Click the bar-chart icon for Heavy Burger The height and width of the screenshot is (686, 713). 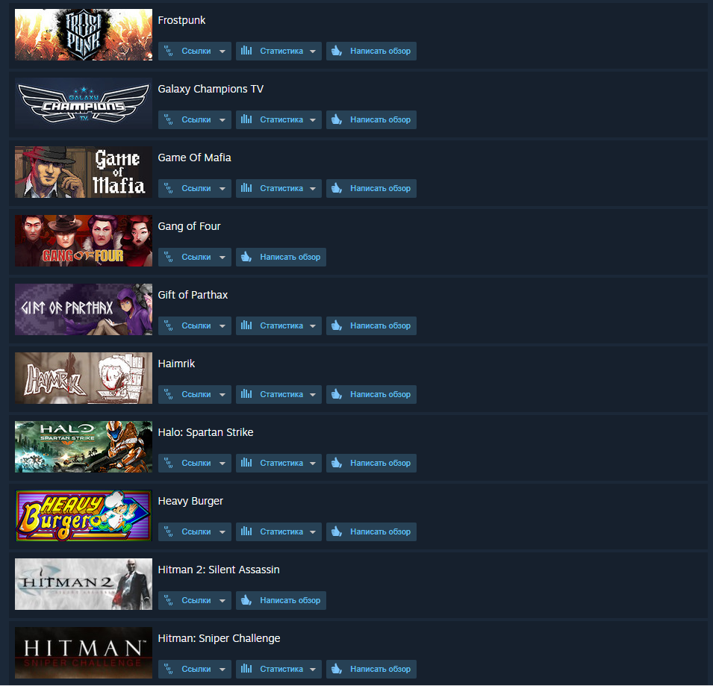point(246,531)
